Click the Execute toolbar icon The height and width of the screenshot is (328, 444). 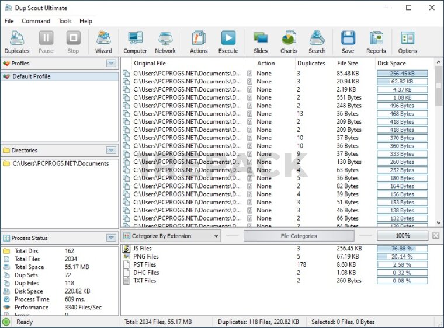[228, 42]
